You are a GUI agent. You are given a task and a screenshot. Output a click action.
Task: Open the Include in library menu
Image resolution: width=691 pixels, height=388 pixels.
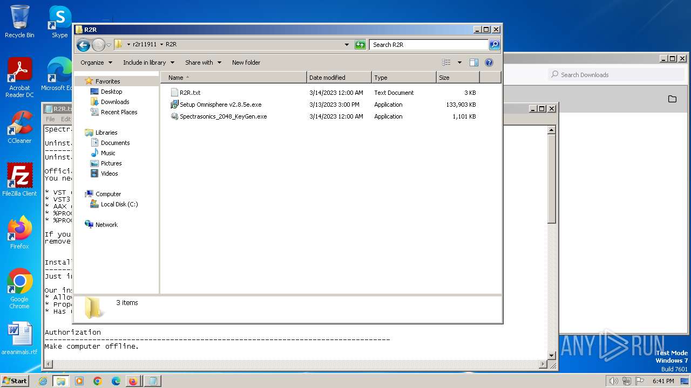[x=148, y=63]
